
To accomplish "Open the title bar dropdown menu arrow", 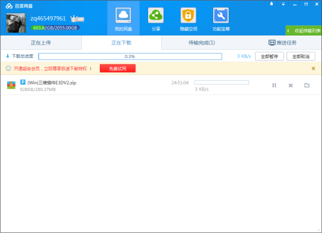I will [x=283, y=4].
